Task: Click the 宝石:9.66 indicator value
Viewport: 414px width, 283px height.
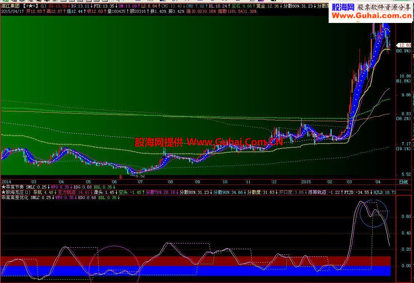Action: (241, 6)
